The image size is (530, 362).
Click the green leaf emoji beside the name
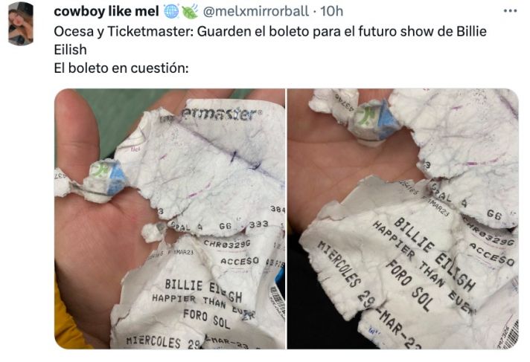tap(190, 12)
